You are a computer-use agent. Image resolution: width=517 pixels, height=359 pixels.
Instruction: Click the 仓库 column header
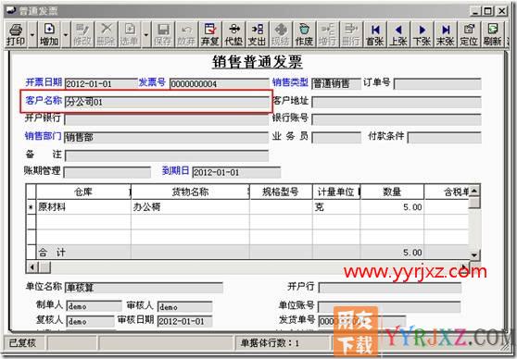point(83,192)
